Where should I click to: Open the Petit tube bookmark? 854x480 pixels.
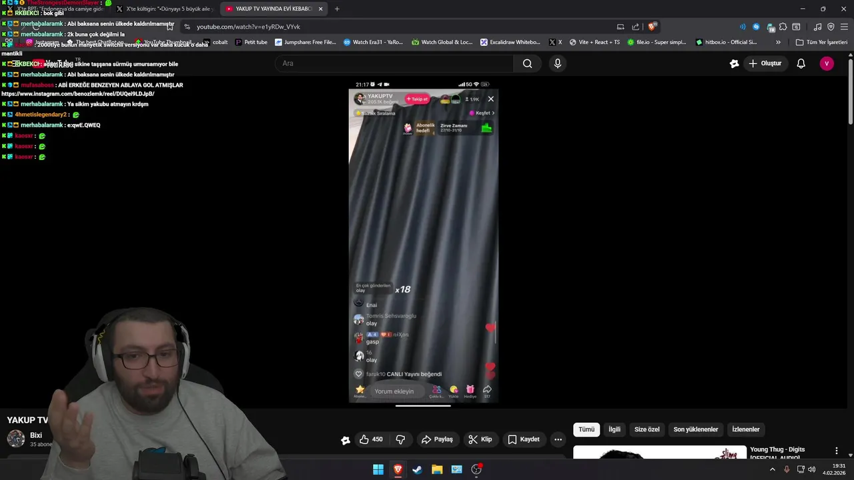(252, 42)
